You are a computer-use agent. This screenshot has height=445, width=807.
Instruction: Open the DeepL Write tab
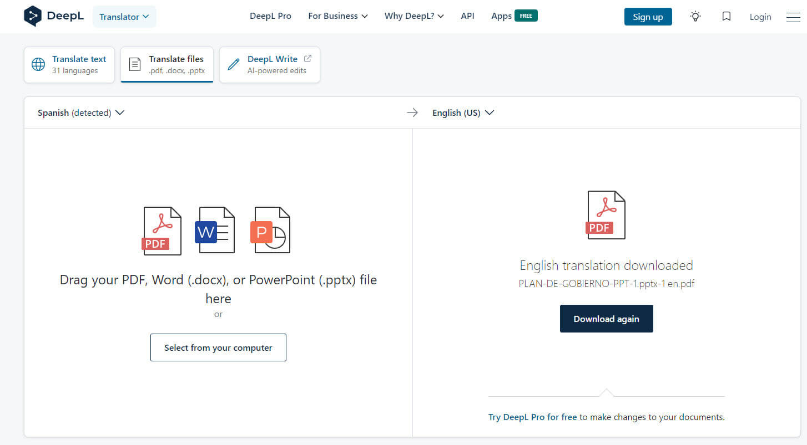270,65
